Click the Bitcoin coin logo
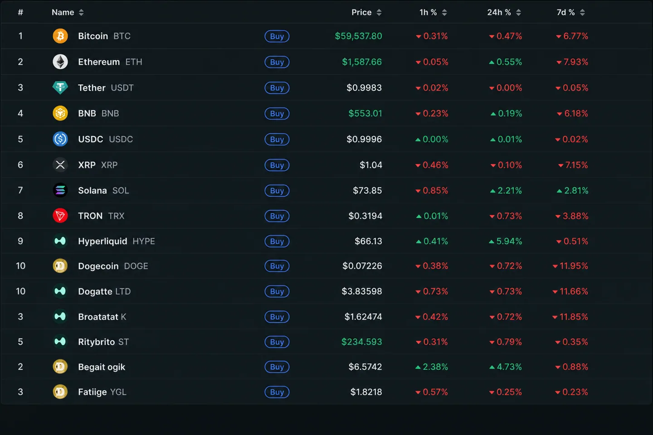The width and height of the screenshot is (653, 435). pos(60,36)
